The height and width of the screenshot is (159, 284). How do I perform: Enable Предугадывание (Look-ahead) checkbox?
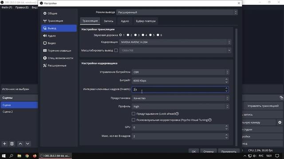click(134, 114)
